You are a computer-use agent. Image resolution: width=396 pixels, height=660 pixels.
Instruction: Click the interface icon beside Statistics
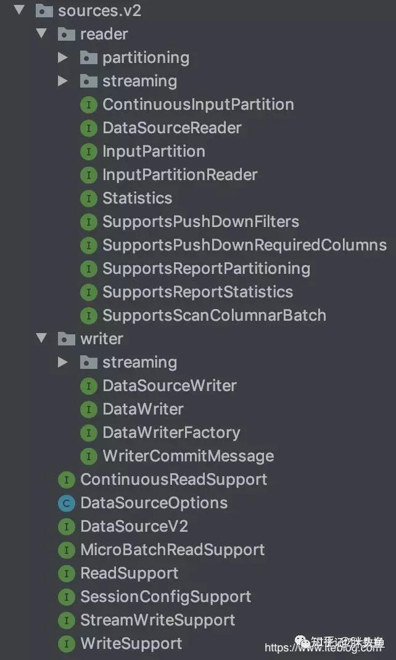(x=88, y=199)
